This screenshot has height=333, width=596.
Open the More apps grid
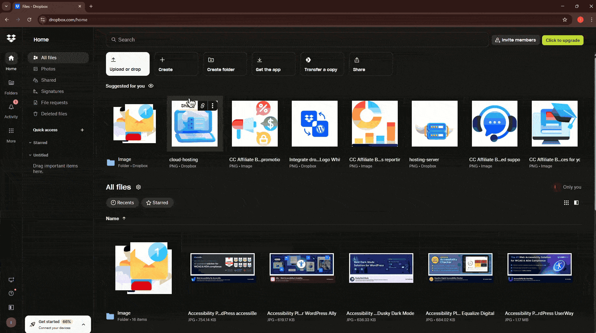[11, 135]
